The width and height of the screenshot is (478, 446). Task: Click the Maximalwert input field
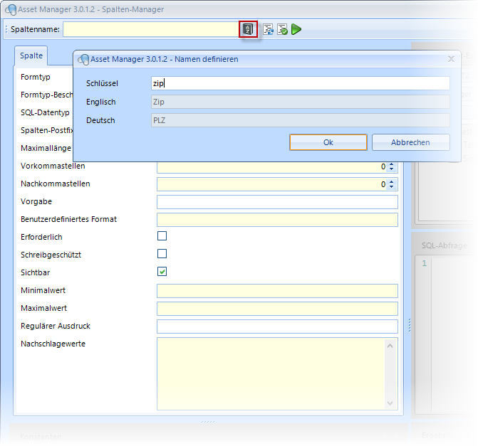click(x=277, y=309)
